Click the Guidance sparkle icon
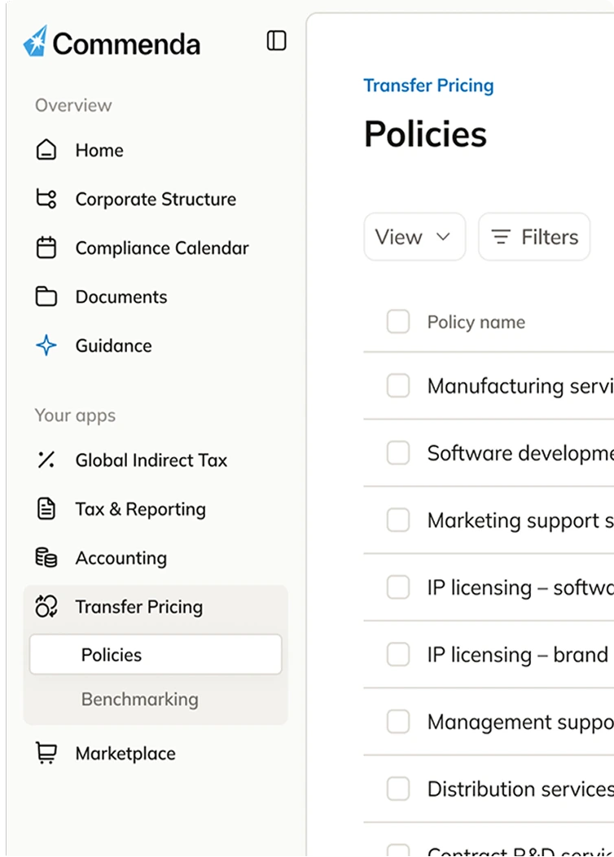Image resolution: width=614 pixels, height=857 pixels. point(46,346)
